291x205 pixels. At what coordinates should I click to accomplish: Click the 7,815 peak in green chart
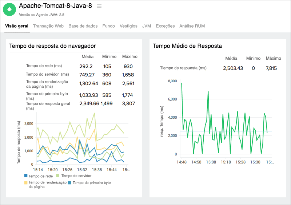[x=182, y=83]
